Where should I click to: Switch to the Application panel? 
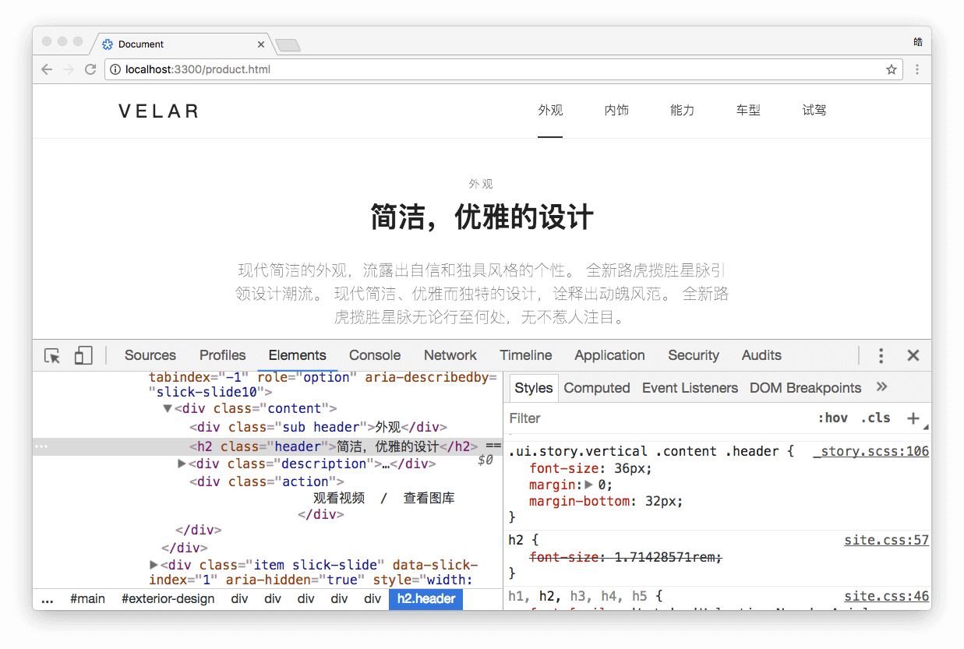click(609, 355)
